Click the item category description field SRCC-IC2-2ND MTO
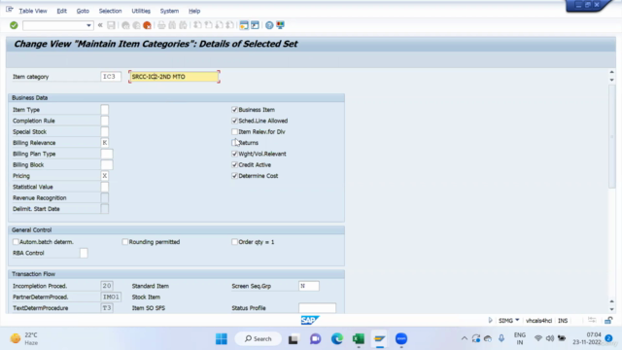 click(174, 77)
